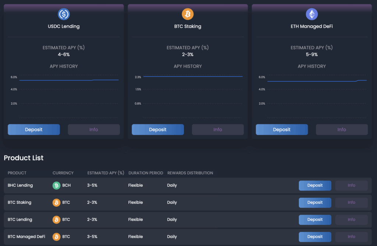This screenshot has width=377, height=246.
Task: Click Info in the BTC Managed DeFi row
Action: point(352,237)
